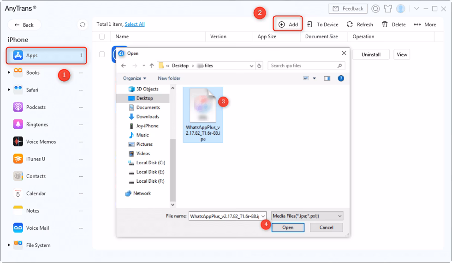Close the Open dialog window
The image size is (452, 263).
344,53
